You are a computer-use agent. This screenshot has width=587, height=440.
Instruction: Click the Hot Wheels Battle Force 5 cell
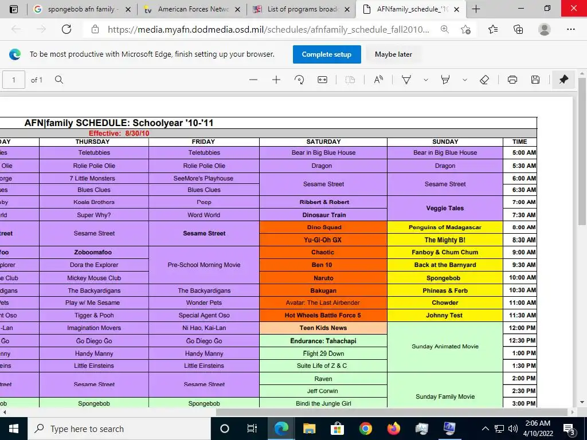323,316
